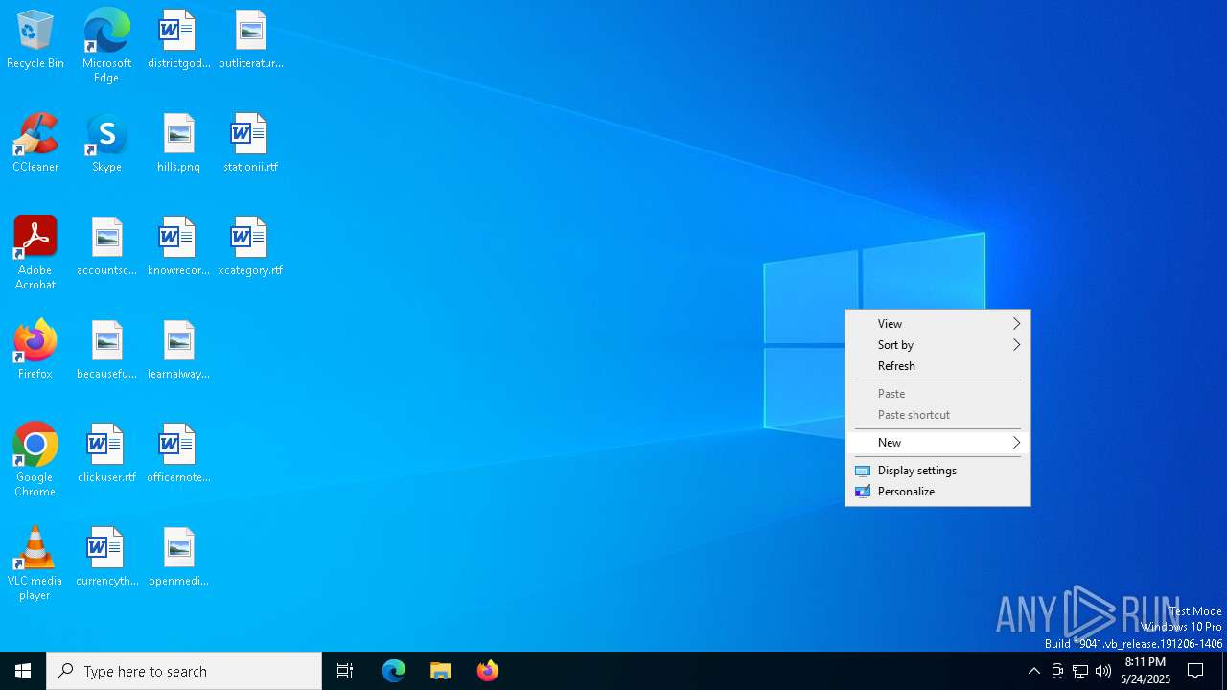Screen dimensions: 1227x690
Task: Click the Meet Now tray icon
Action: [x=1057, y=671]
